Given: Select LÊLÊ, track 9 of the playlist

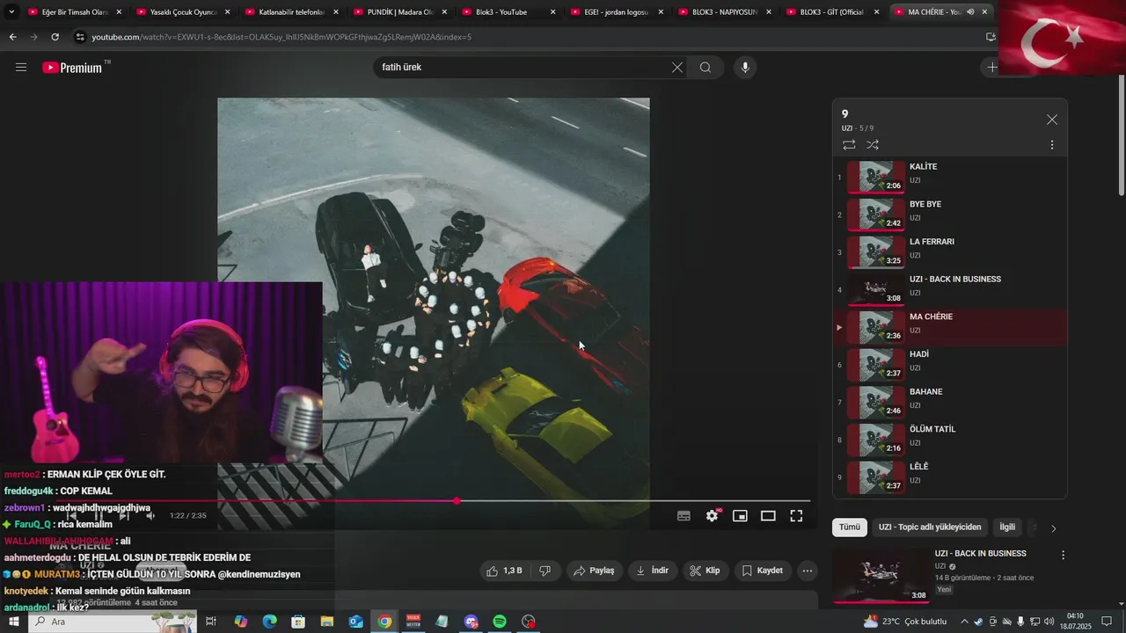Looking at the screenshot, I should pos(950,477).
